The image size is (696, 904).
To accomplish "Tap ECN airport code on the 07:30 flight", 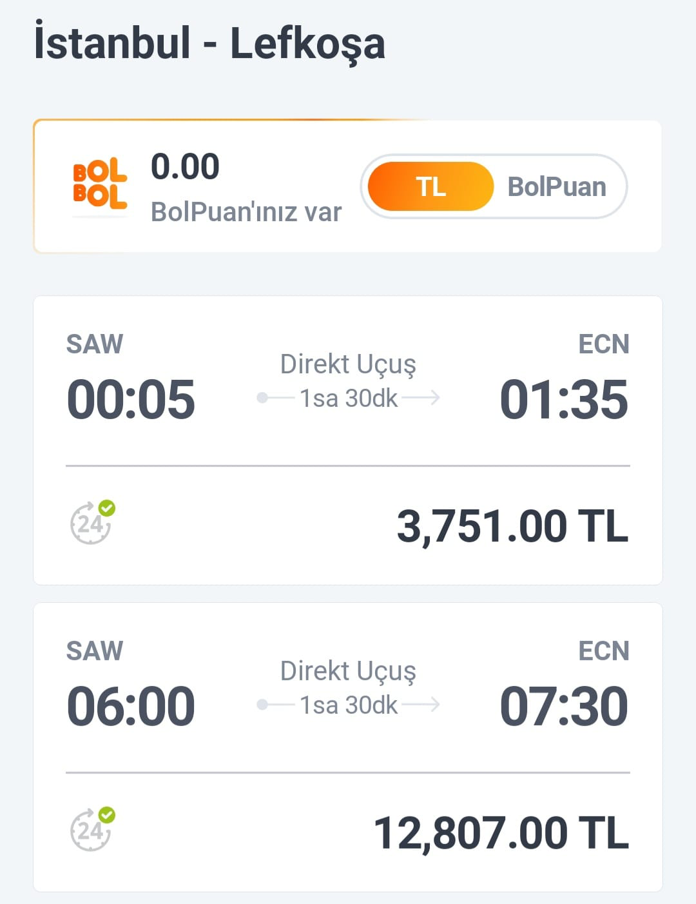I will click(603, 651).
